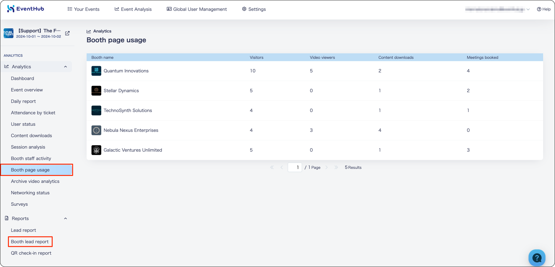Click the event thumbnail in sidebar
This screenshot has width=555, height=267.
tap(9, 33)
